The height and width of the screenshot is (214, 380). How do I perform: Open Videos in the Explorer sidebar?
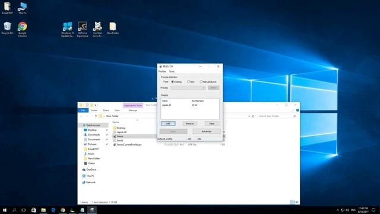[x=91, y=163]
